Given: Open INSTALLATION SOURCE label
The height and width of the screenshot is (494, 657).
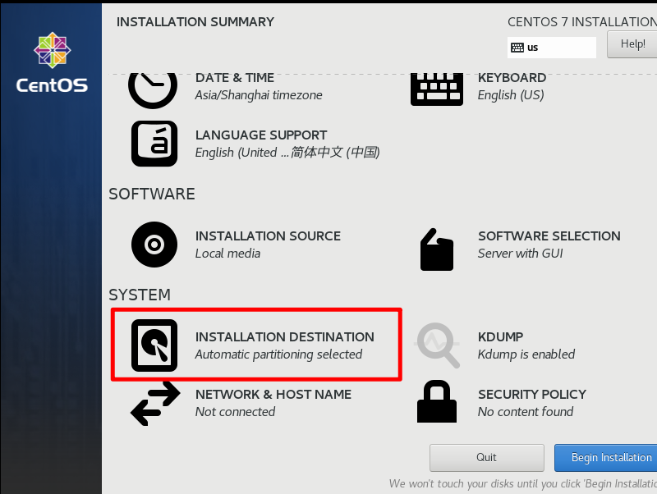Looking at the screenshot, I should point(268,236).
